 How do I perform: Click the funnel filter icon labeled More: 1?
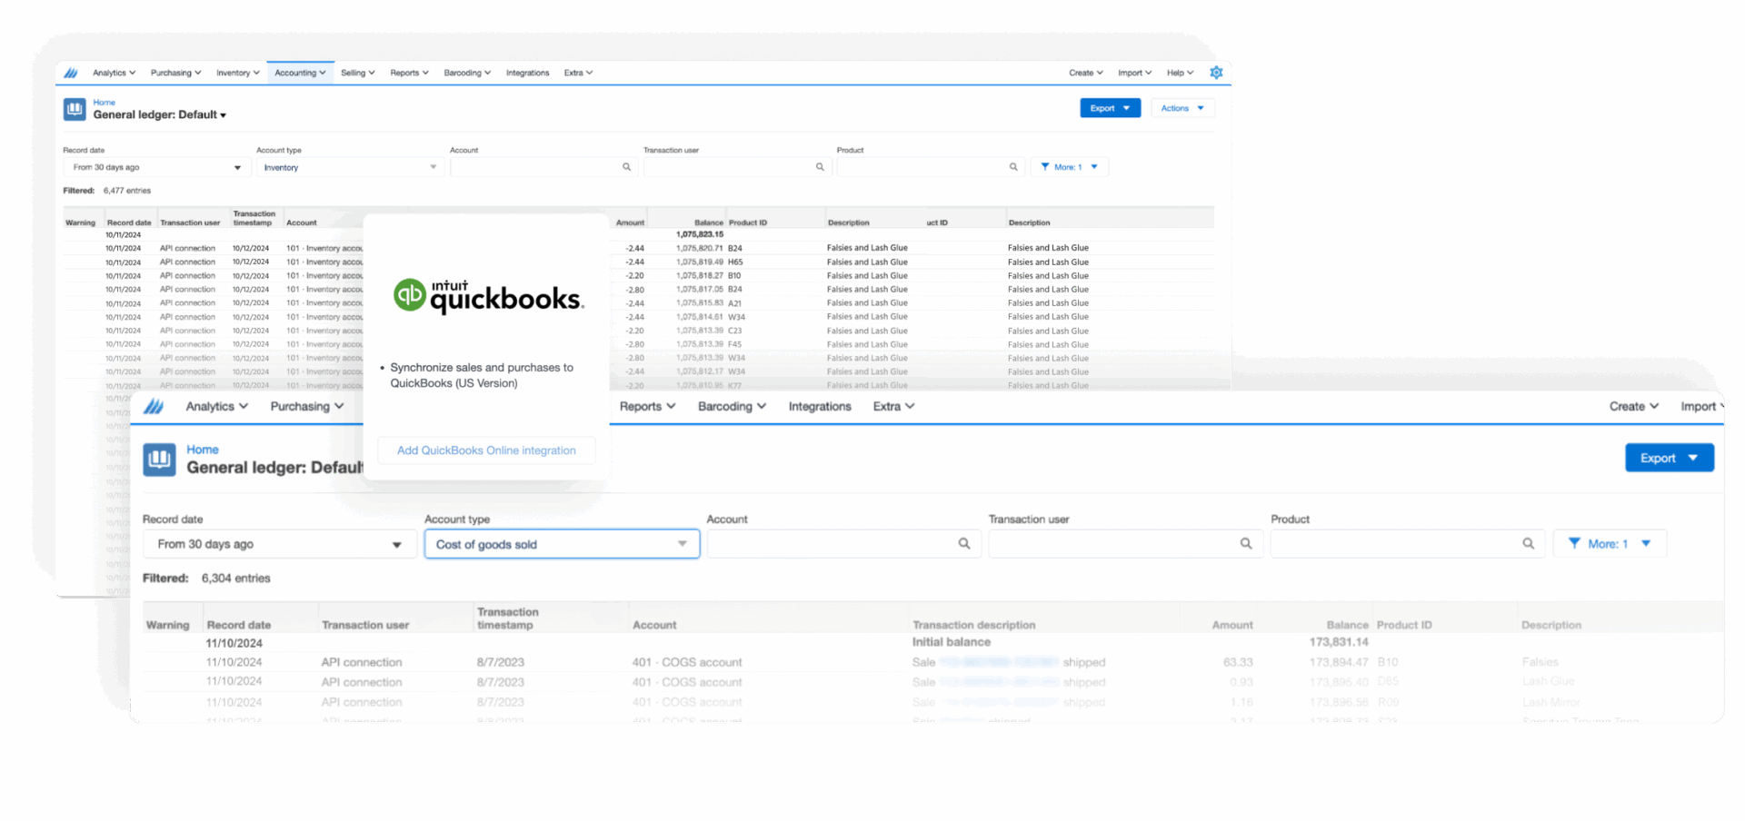click(x=1045, y=167)
